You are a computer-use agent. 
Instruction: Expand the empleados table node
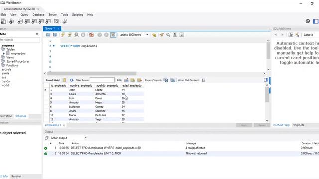click(x=4, y=54)
